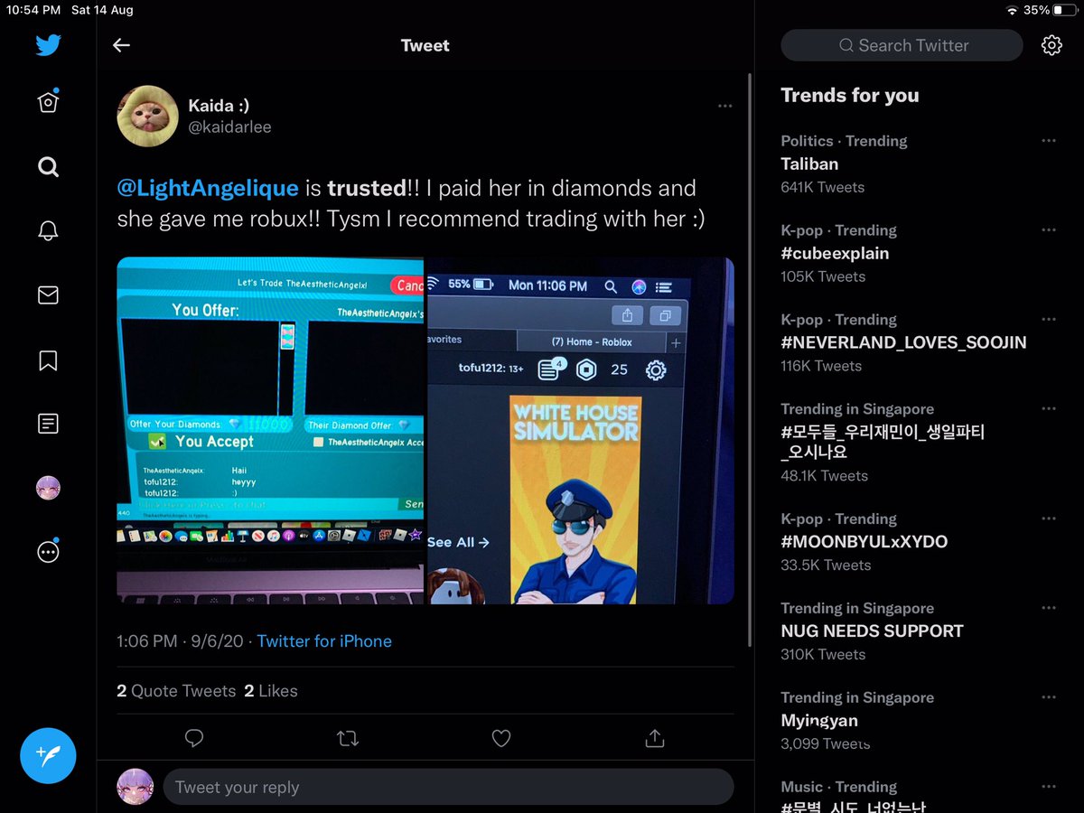Viewport: 1084px width, 813px height.
Task: Go back with the arrow icon
Action: click(121, 45)
